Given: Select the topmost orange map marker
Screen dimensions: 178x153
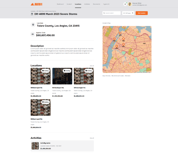Looking at the screenshot, I should (120, 33).
